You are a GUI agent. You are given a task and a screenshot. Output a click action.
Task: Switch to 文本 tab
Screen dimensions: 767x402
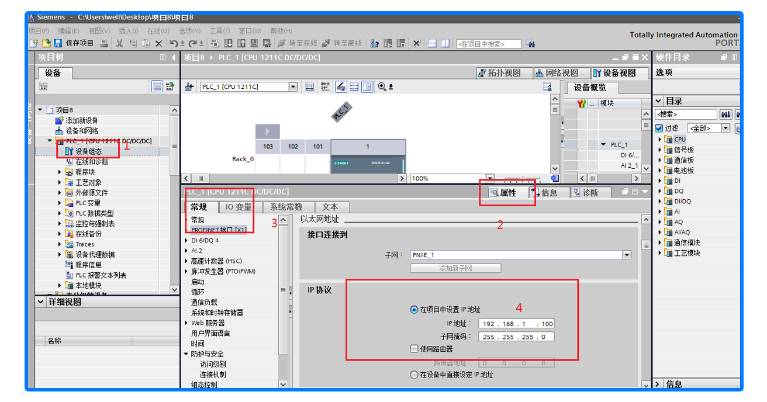pyautogui.click(x=331, y=207)
